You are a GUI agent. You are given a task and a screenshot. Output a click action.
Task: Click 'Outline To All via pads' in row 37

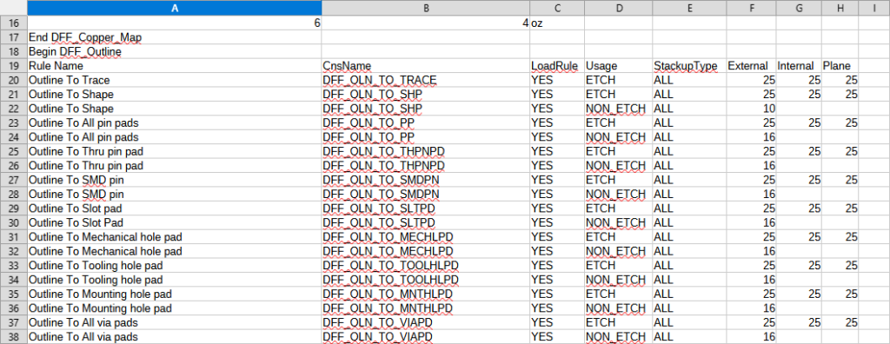click(x=174, y=322)
